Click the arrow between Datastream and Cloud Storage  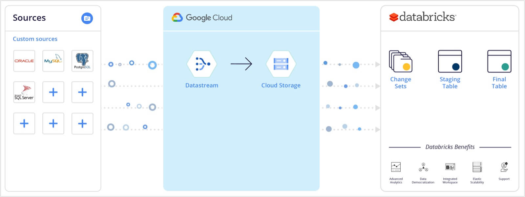coord(241,64)
